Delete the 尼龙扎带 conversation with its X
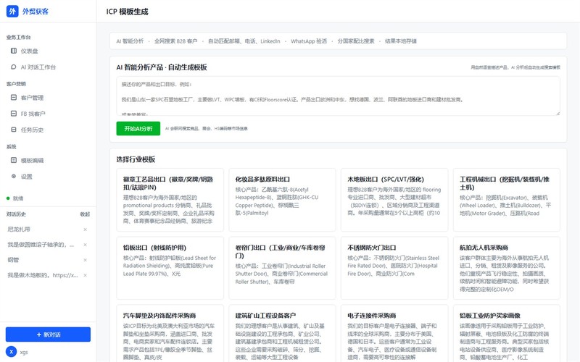Viewport: 580px width, 362px height. tap(85, 230)
